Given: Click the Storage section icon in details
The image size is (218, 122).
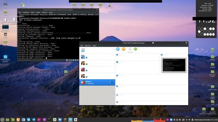Looking at the screenshot, I should coord(117,86).
